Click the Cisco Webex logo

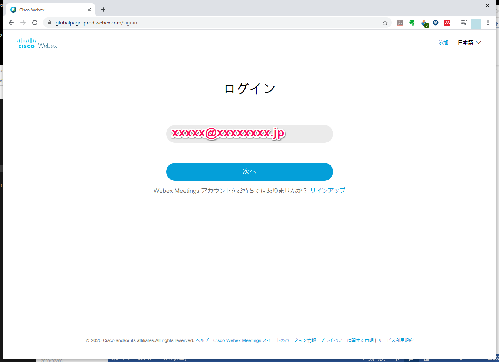pyautogui.click(x=37, y=43)
